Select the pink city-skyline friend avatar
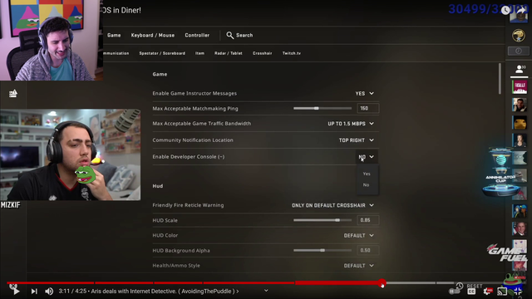Viewport: 532px width, 299px height. (x=520, y=86)
